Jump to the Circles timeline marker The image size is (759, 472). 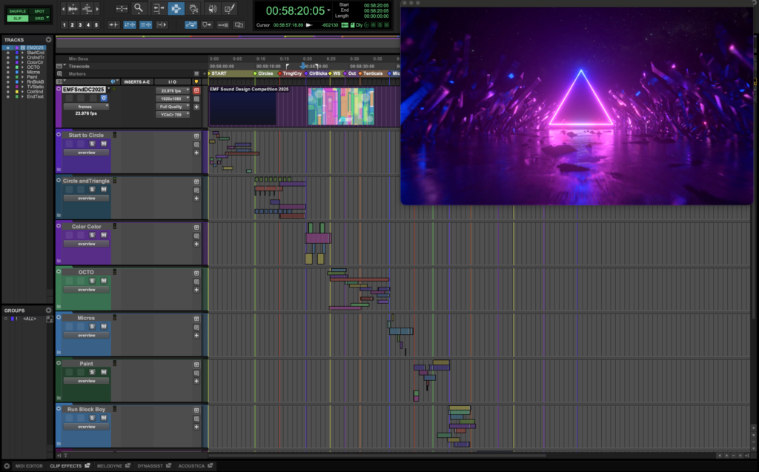[265, 73]
